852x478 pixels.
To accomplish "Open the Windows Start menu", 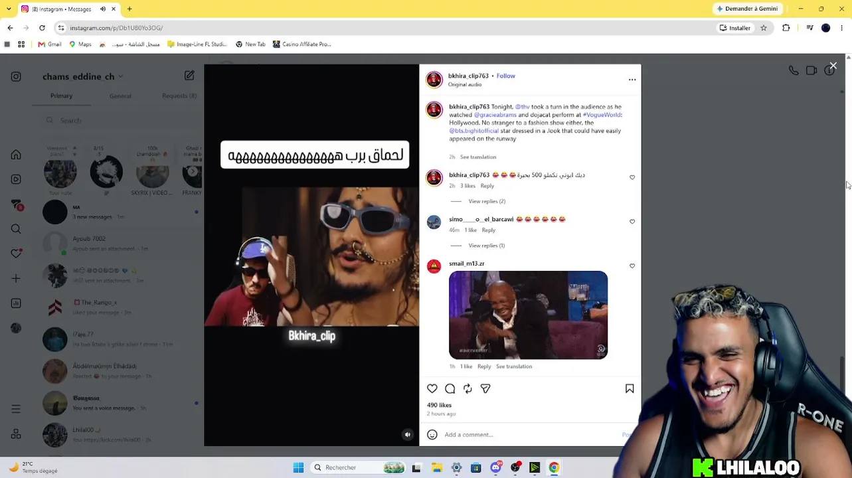I will pyautogui.click(x=298, y=468).
